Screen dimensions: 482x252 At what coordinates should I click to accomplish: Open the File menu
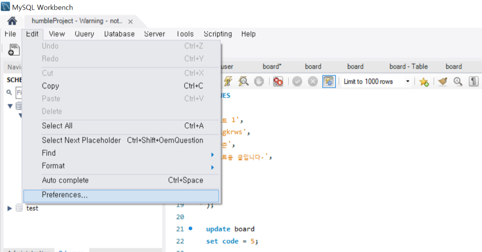10,34
